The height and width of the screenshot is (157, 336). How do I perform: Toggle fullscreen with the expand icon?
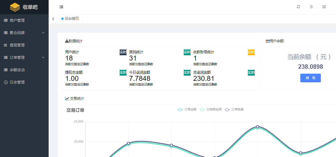coord(324,7)
